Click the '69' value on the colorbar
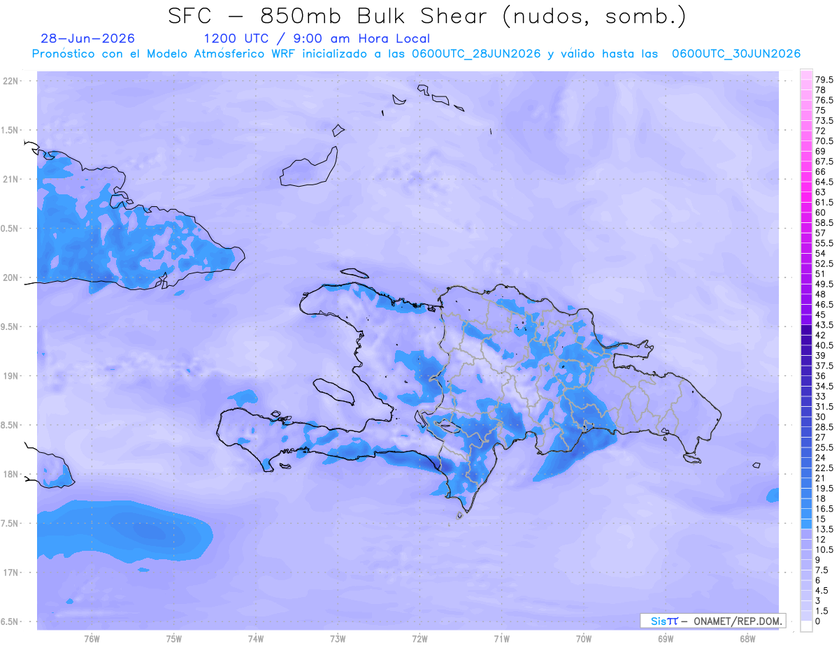 820,151
